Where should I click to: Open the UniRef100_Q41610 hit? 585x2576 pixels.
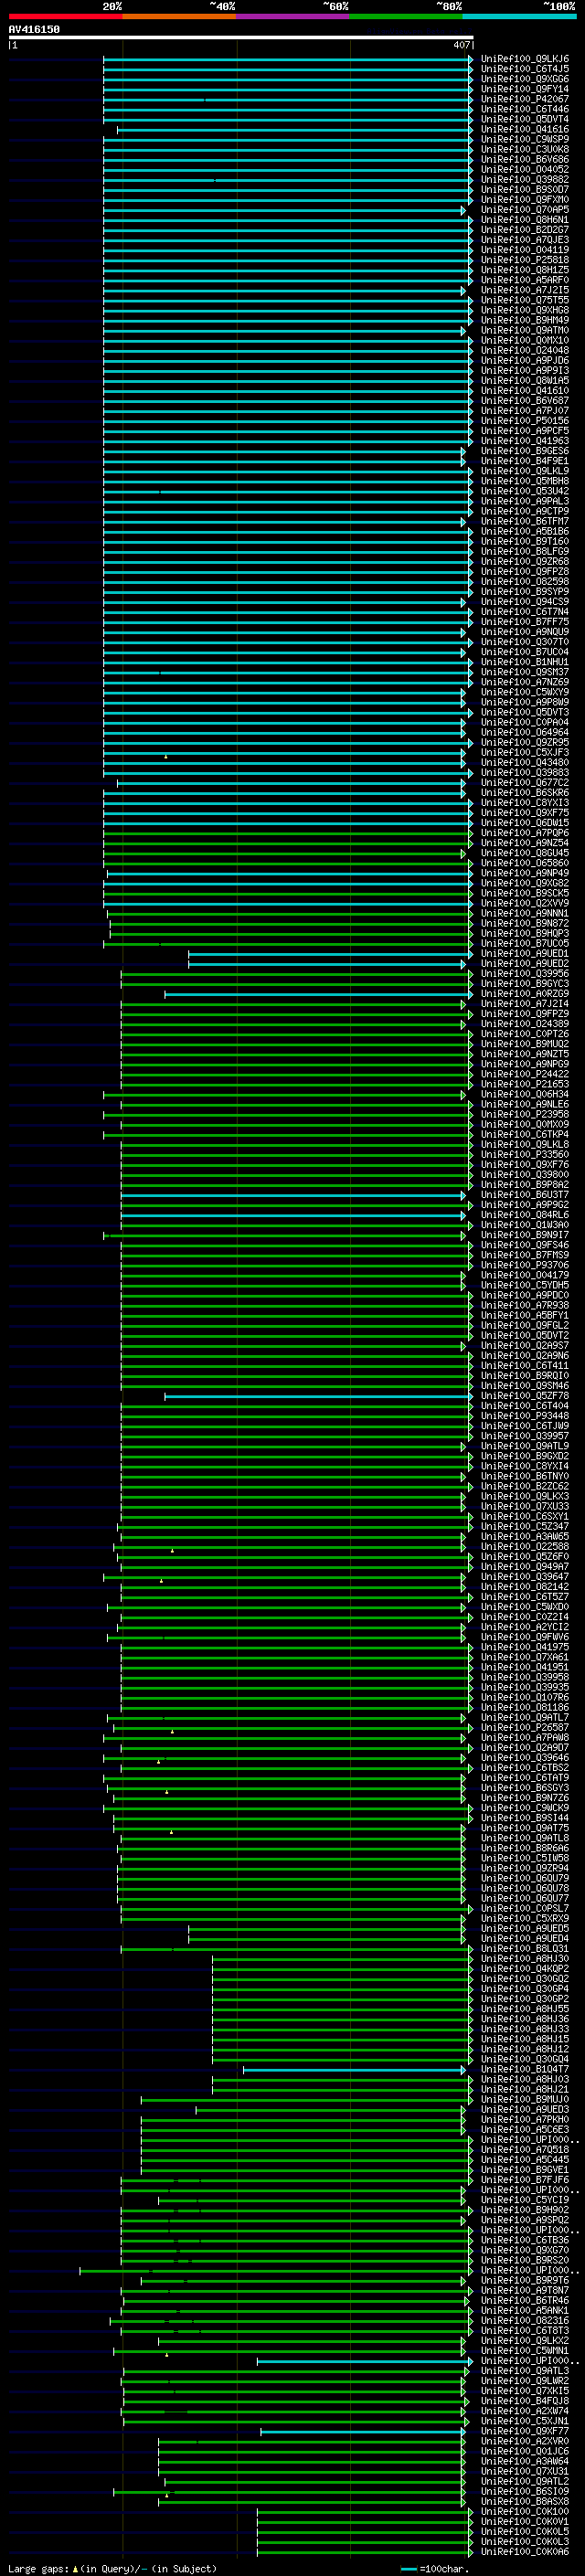click(524, 391)
